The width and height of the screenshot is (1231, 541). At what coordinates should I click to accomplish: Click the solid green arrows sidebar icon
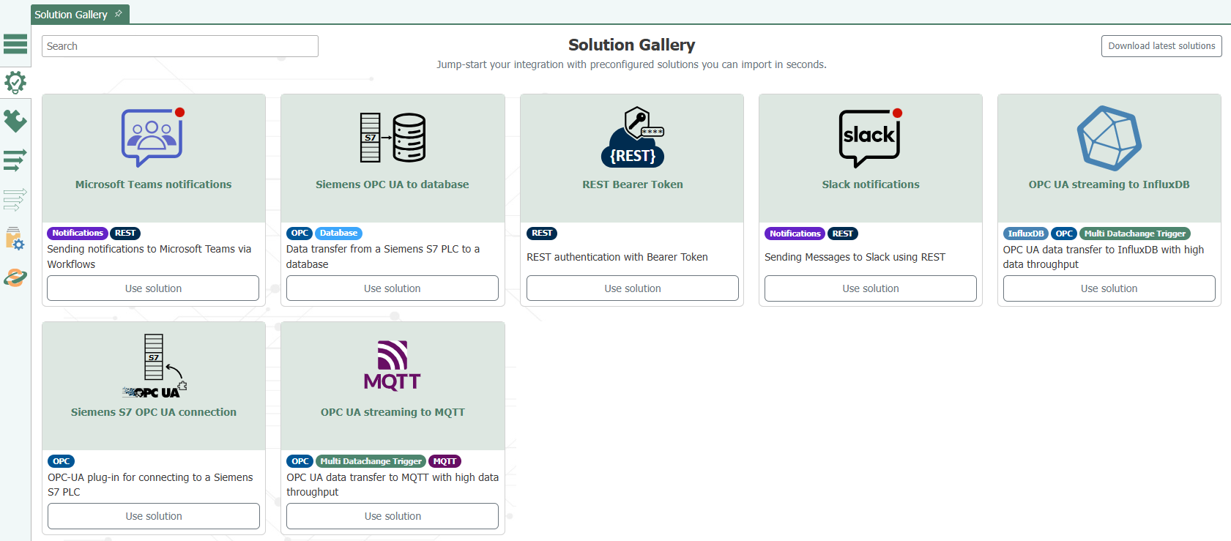coord(15,160)
